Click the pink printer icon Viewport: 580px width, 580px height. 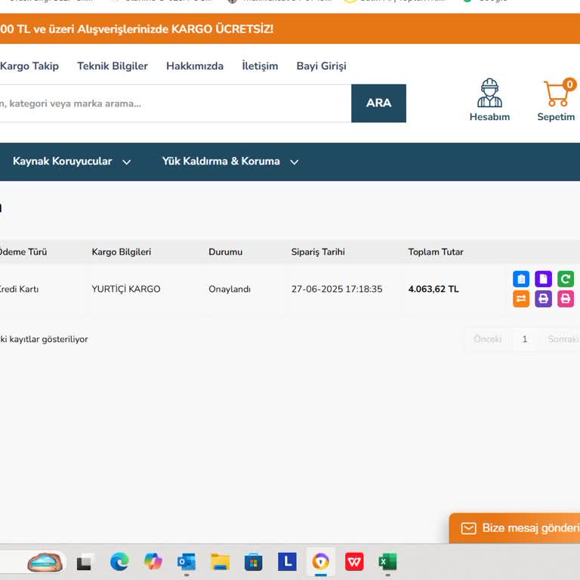click(x=566, y=299)
